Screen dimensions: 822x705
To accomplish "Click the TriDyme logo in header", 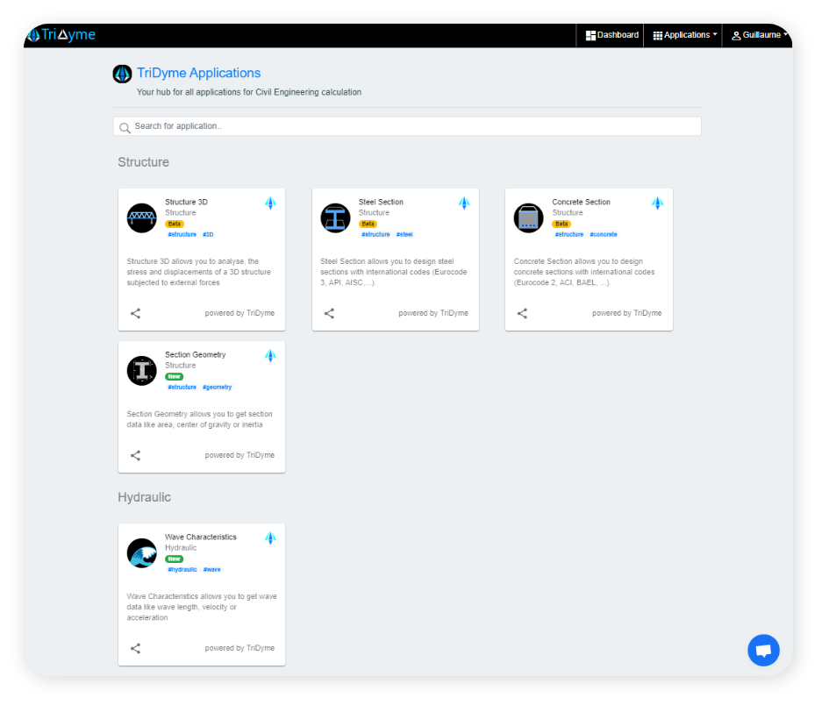I will coord(61,35).
